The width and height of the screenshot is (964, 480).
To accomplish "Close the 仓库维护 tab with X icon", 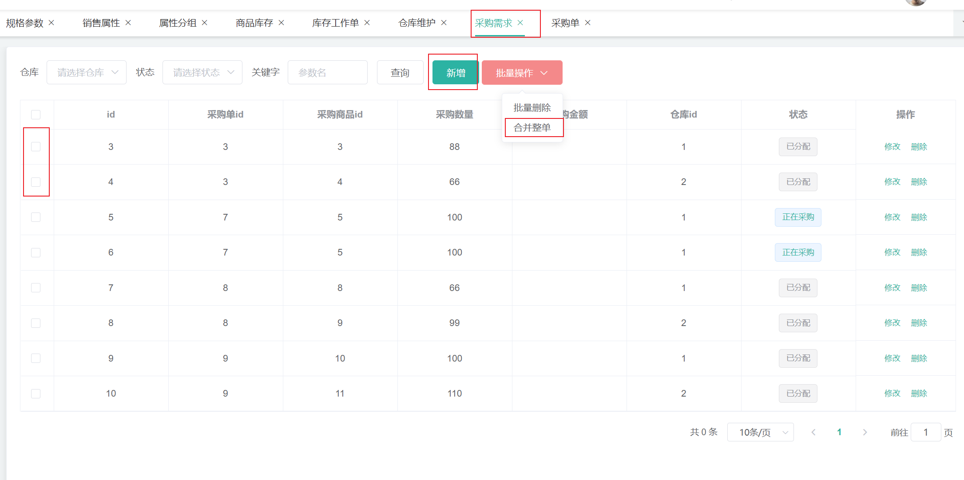I will [x=444, y=23].
